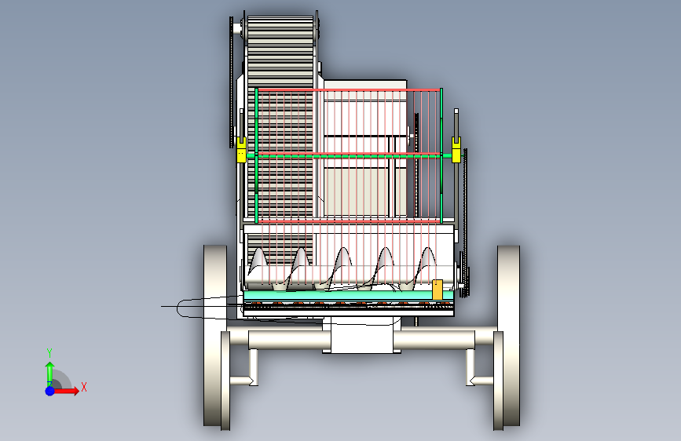Click the green Y axis arrow of the triad
Screen dimensions: 681x441
point(50,373)
